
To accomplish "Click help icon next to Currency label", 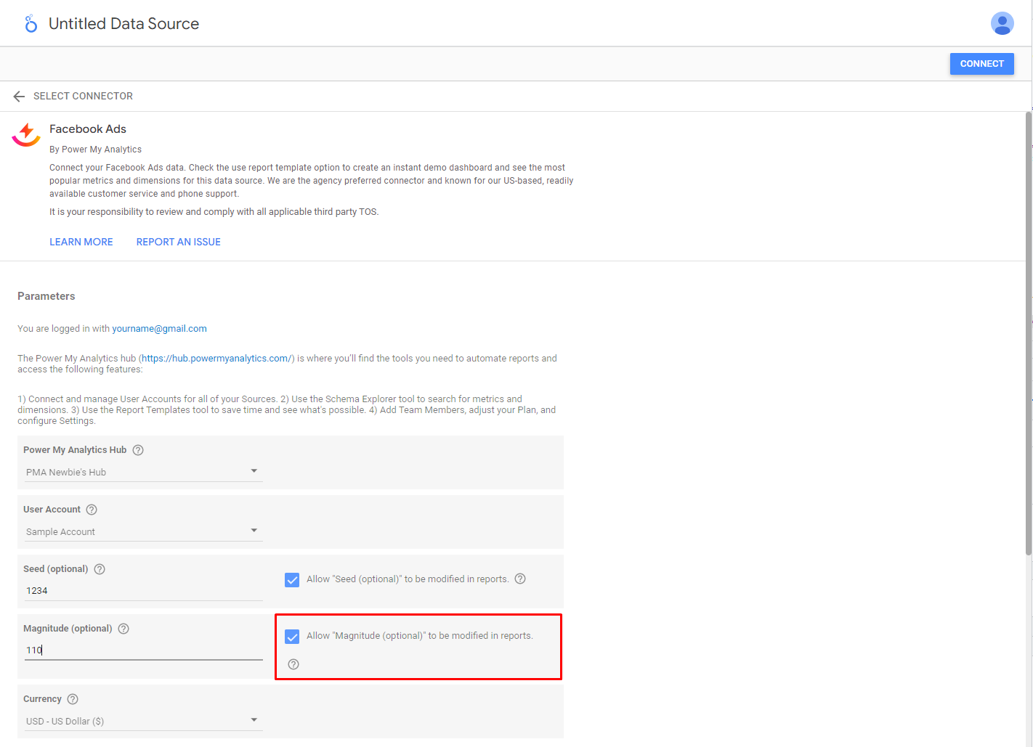I will pyautogui.click(x=73, y=699).
